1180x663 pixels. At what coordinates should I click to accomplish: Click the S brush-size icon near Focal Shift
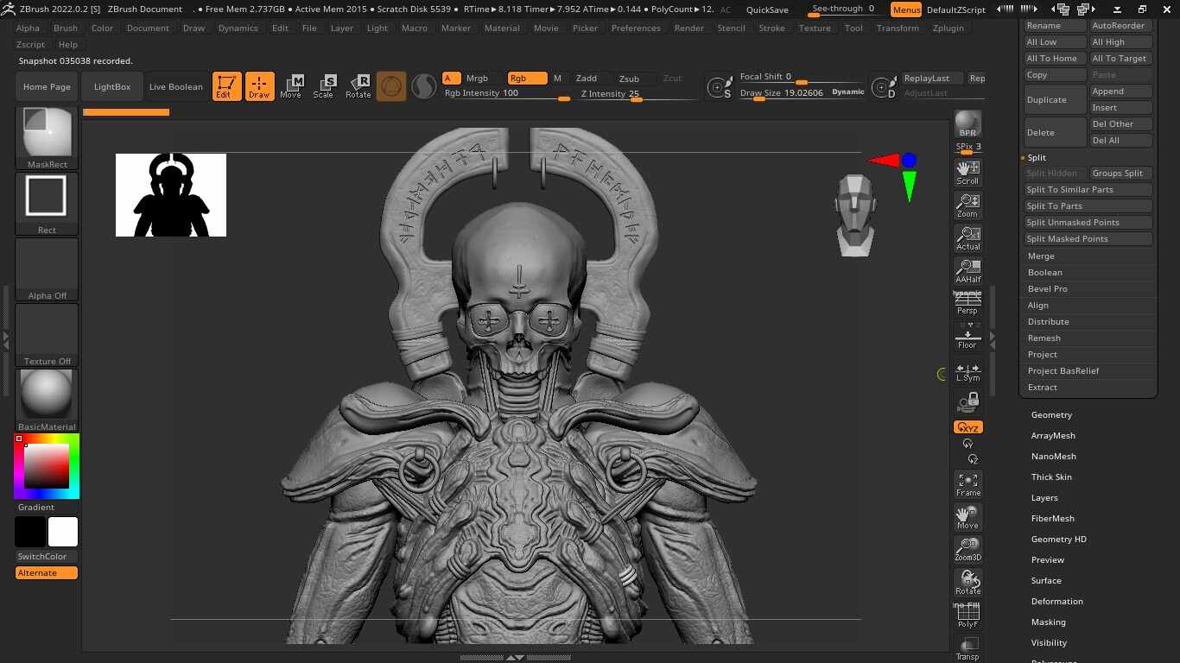[x=719, y=87]
